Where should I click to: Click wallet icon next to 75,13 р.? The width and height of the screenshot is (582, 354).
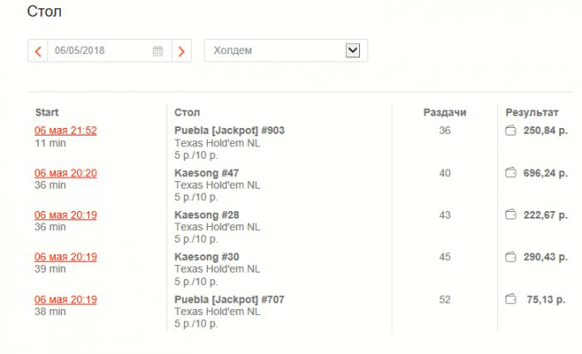click(x=510, y=299)
